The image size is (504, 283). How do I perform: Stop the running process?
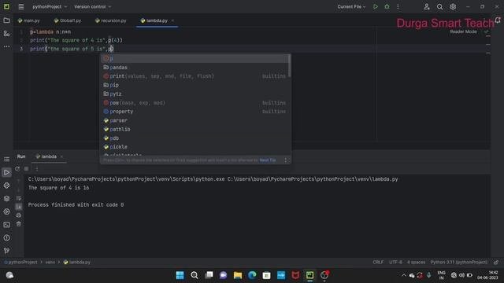pyautogui.click(x=26, y=168)
